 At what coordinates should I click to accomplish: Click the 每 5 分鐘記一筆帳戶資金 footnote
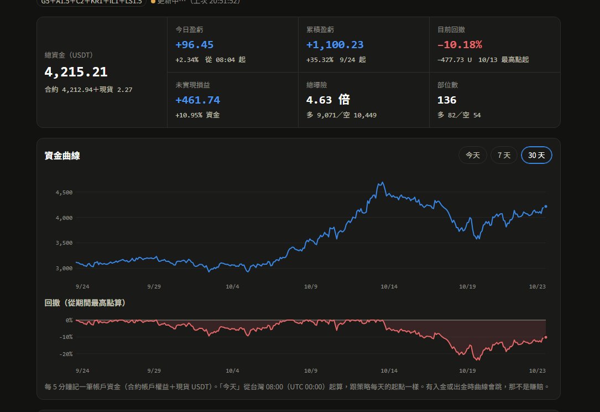coord(297,387)
